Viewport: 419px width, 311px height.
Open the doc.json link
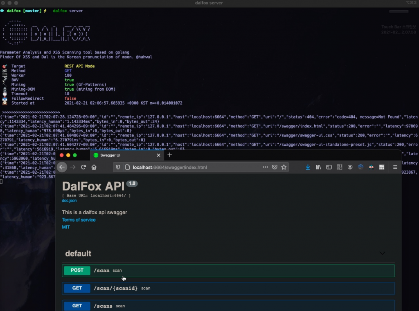(70, 201)
